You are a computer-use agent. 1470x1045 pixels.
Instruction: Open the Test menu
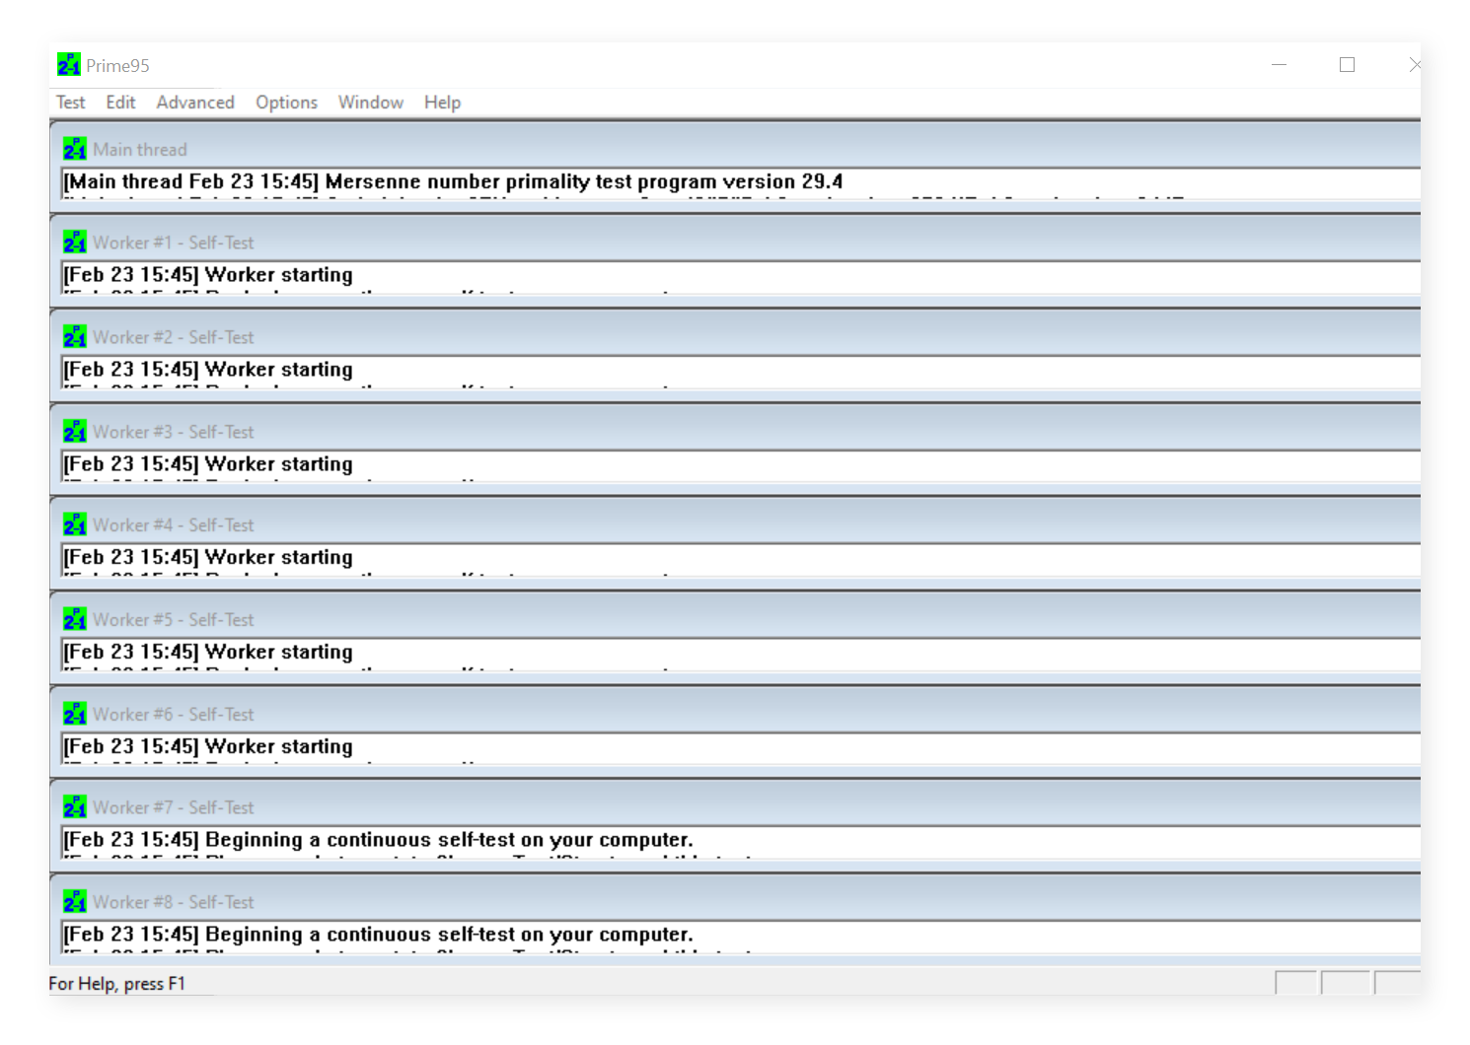(x=70, y=103)
